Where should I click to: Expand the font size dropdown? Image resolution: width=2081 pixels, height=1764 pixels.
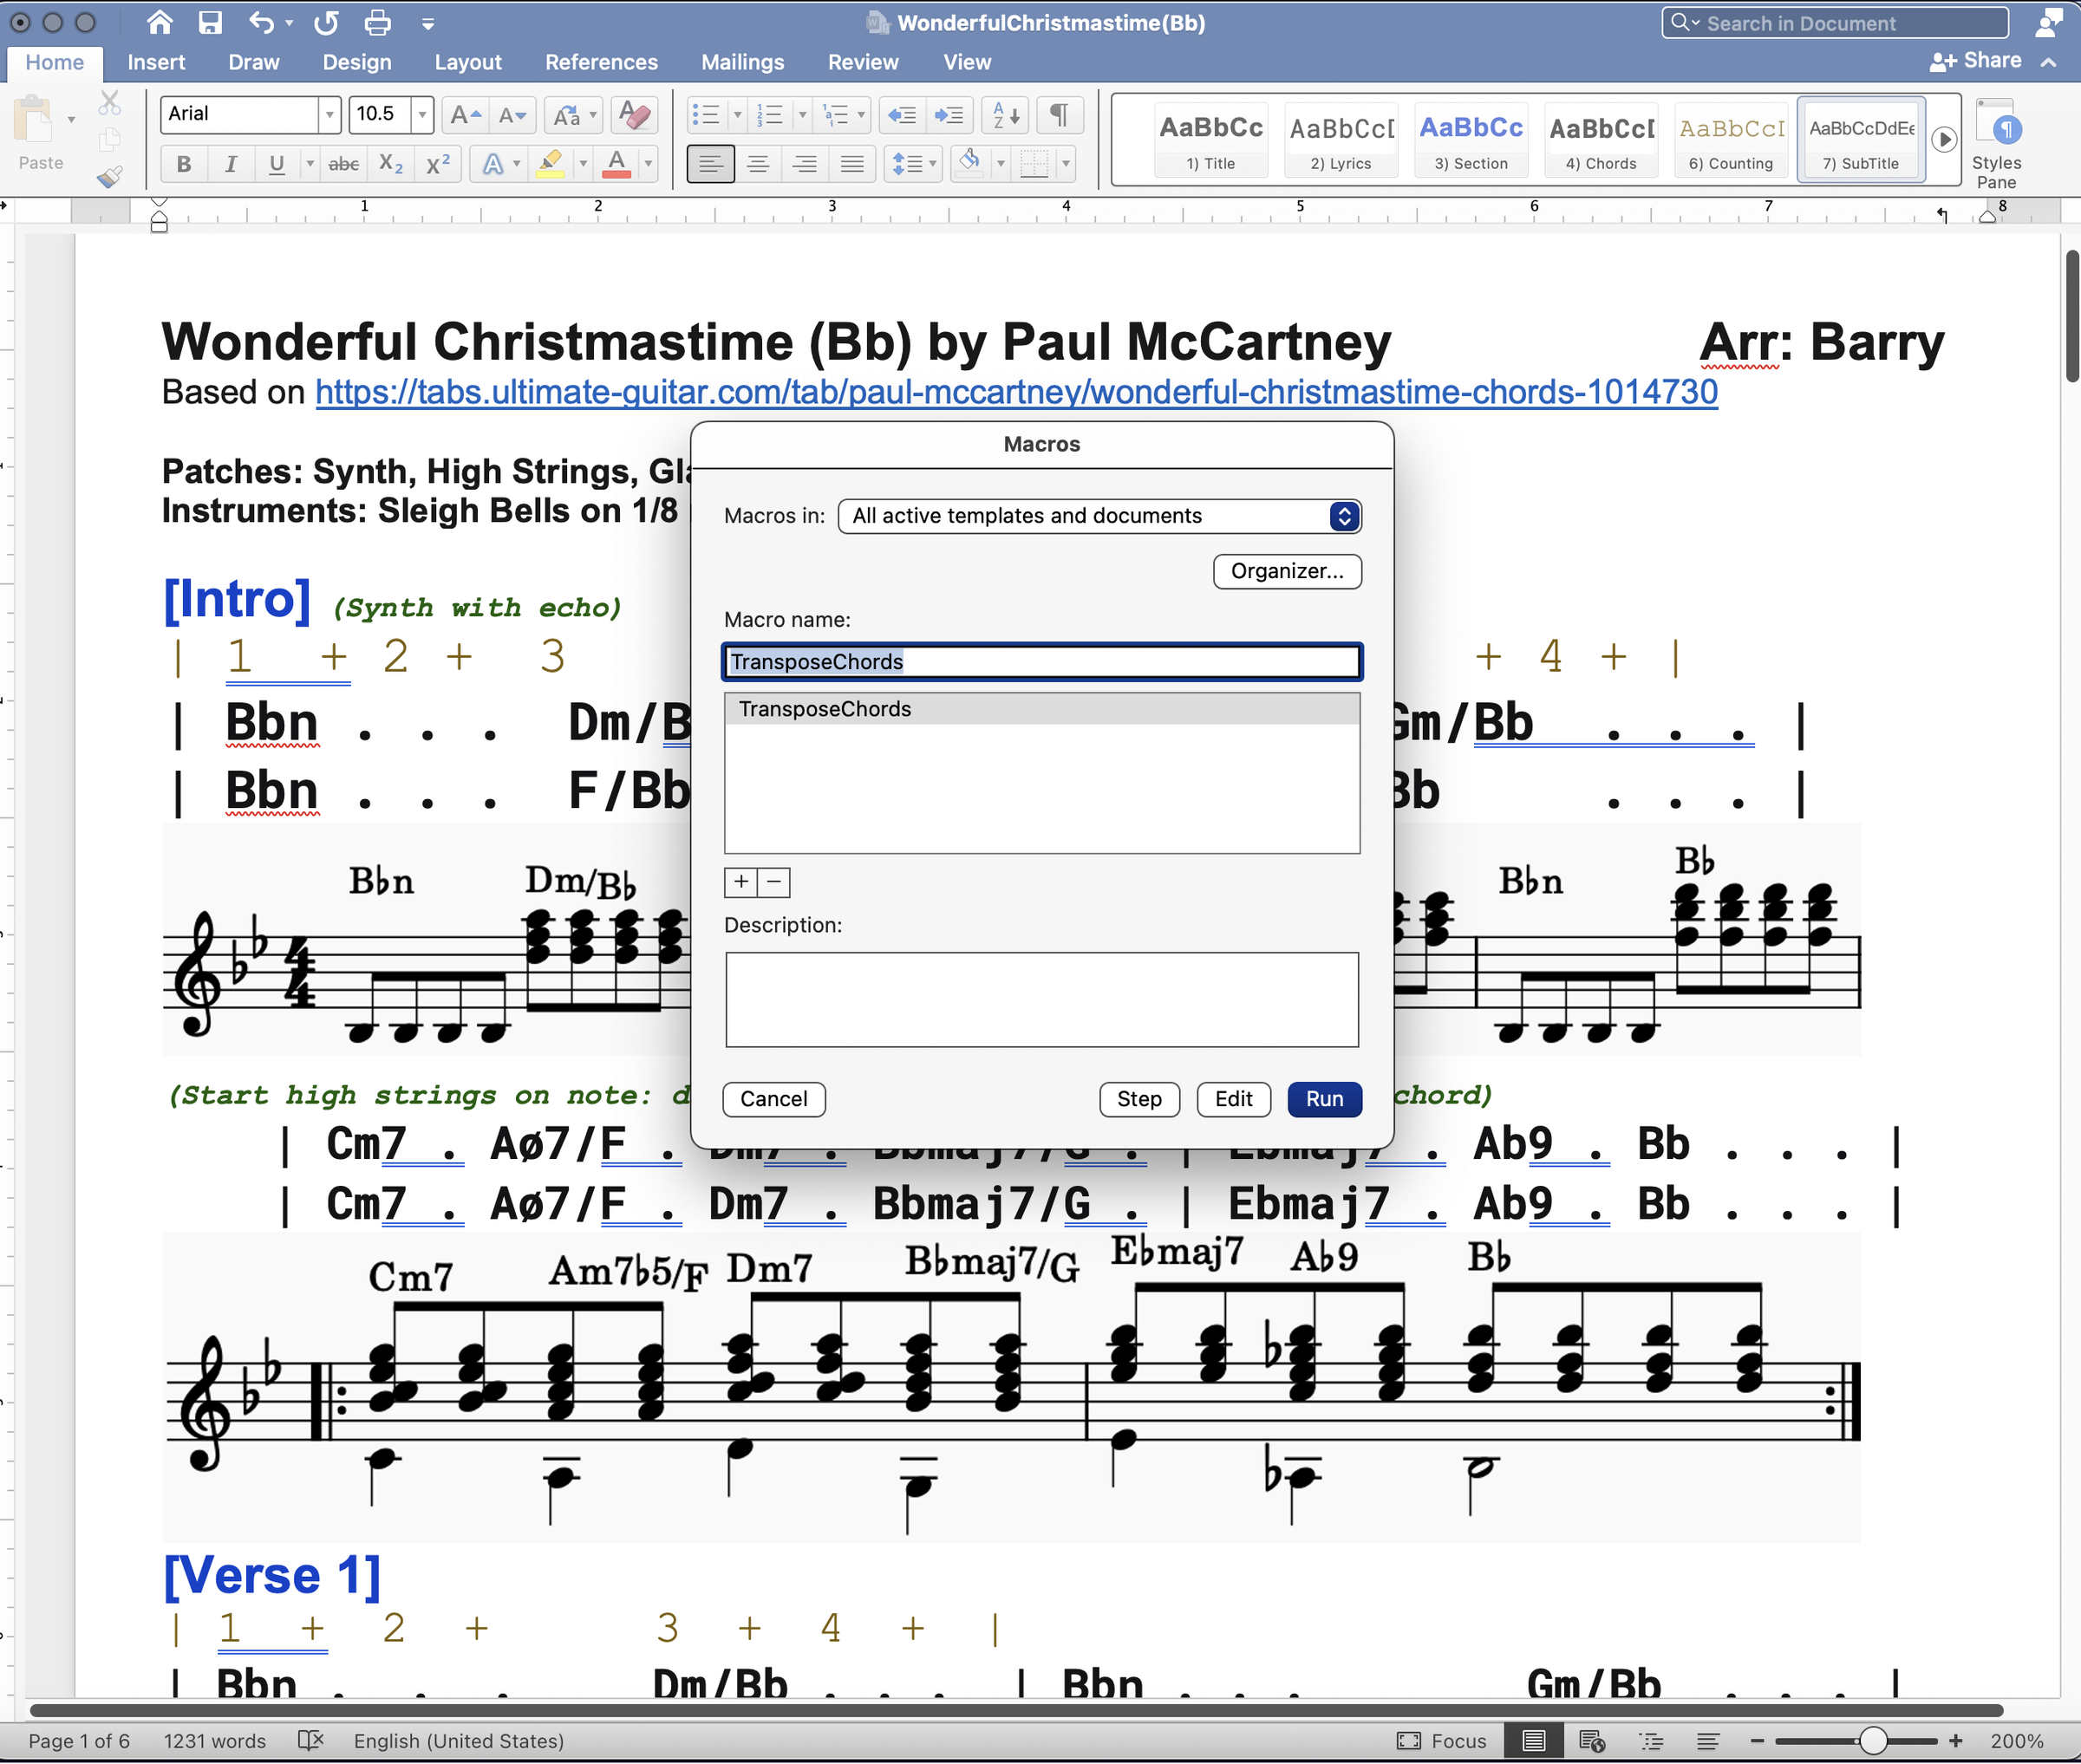(423, 115)
